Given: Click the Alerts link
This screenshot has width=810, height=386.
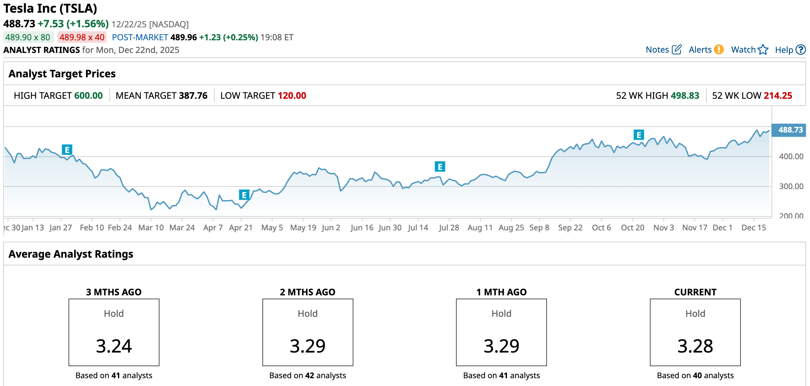Looking at the screenshot, I should [x=700, y=50].
